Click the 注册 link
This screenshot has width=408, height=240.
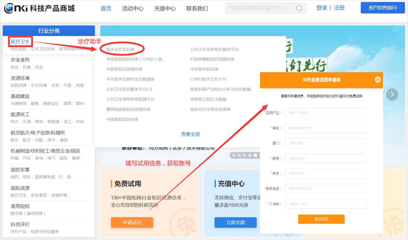339,8
